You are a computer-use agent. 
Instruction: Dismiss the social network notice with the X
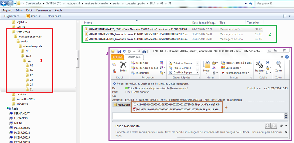tap(286, 132)
